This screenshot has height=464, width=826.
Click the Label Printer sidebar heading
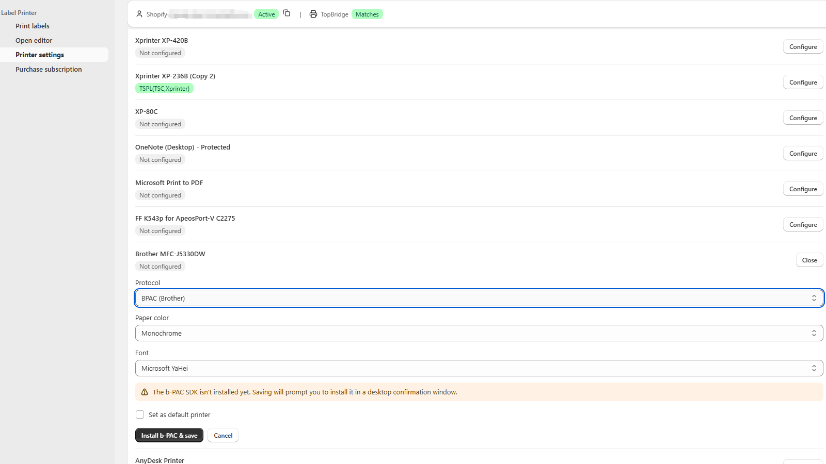click(x=19, y=13)
